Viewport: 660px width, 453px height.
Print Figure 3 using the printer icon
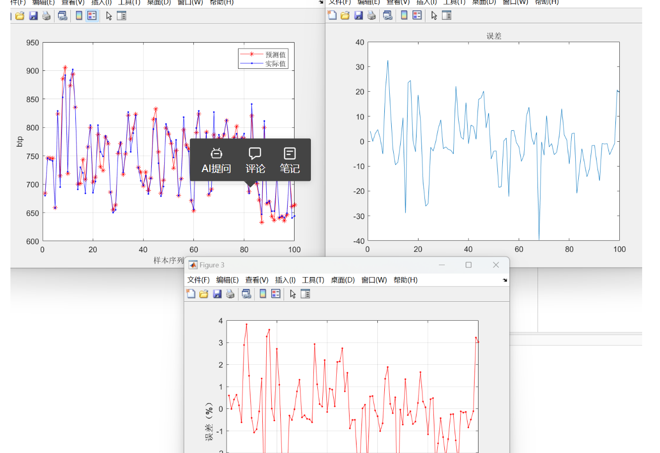[x=230, y=294]
